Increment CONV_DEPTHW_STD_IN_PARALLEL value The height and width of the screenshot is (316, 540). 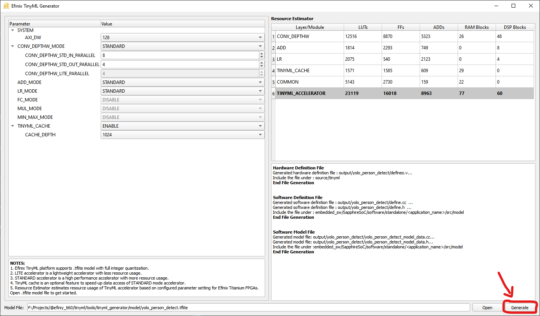coord(261,53)
